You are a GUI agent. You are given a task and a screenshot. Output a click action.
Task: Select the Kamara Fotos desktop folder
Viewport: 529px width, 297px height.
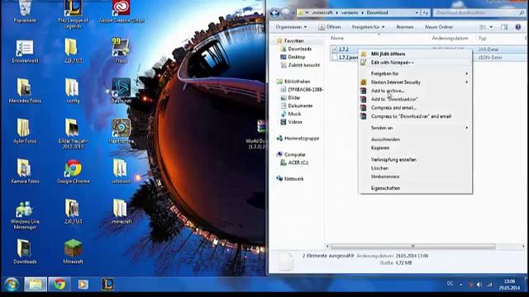(x=25, y=171)
